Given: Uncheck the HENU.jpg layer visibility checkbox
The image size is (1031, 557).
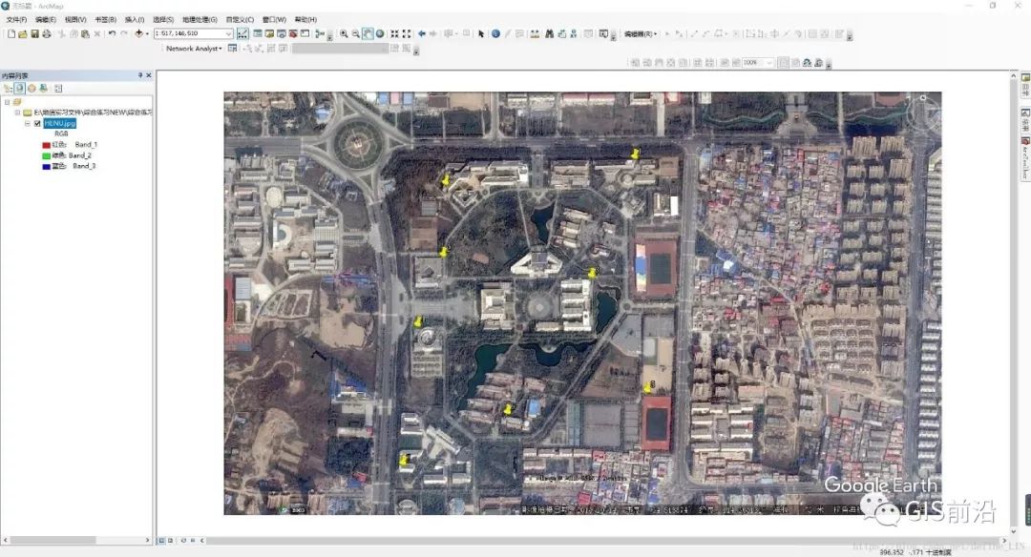Looking at the screenshot, I should pyautogui.click(x=37, y=123).
